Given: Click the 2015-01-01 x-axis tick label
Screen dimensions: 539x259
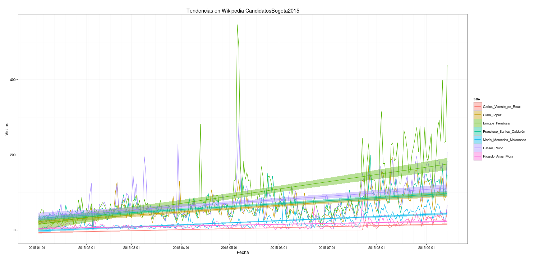Looking at the screenshot, I should [x=37, y=247].
